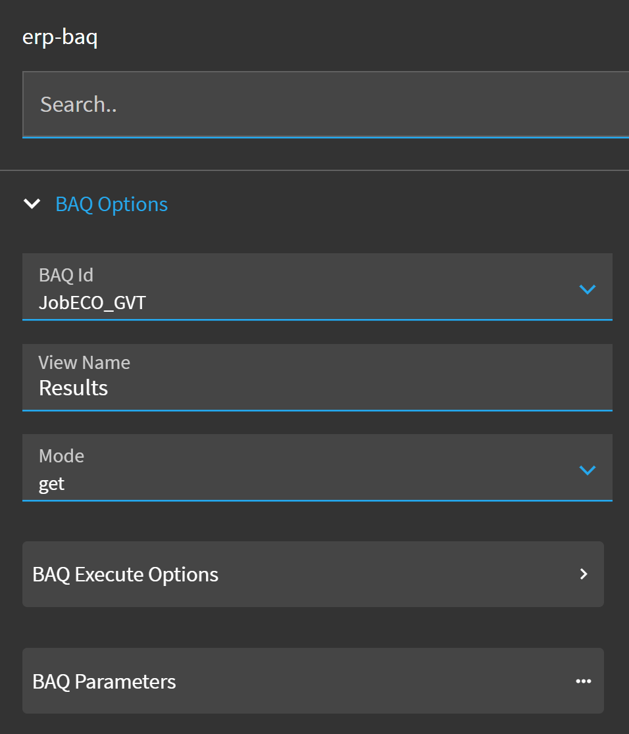Click the JobECO_GVT value in BAQ Id
Screen dimensions: 629x734
(92, 302)
